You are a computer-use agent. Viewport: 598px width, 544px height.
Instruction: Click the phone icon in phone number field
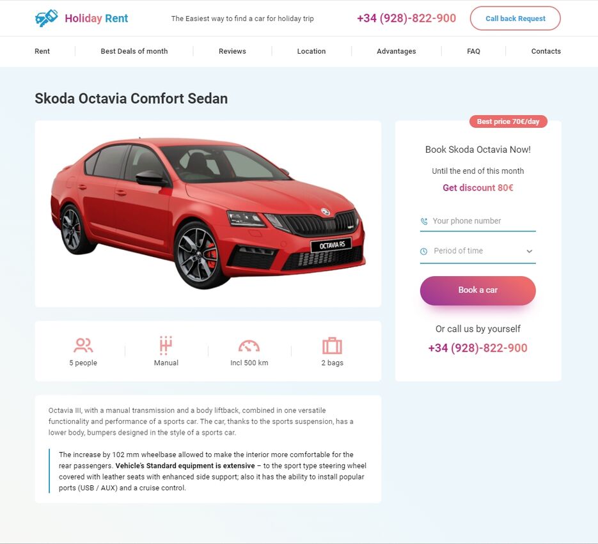pos(424,221)
